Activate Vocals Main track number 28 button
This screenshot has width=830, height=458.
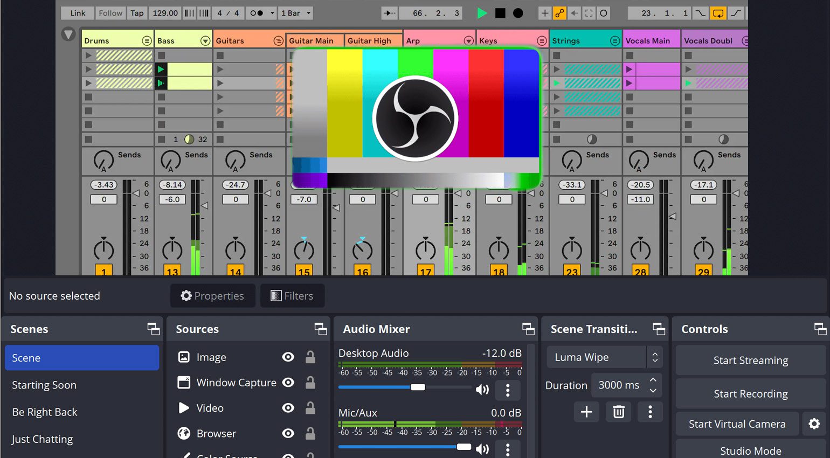[x=640, y=271]
